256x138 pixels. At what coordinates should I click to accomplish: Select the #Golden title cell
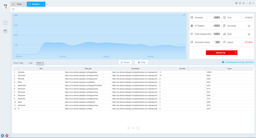pos(41,72)
